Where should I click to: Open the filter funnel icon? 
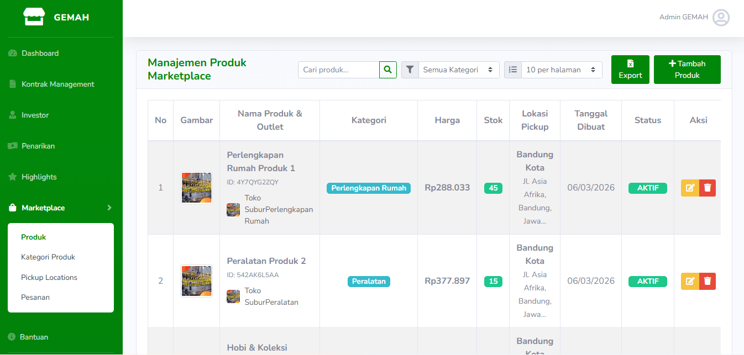(x=410, y=70)
